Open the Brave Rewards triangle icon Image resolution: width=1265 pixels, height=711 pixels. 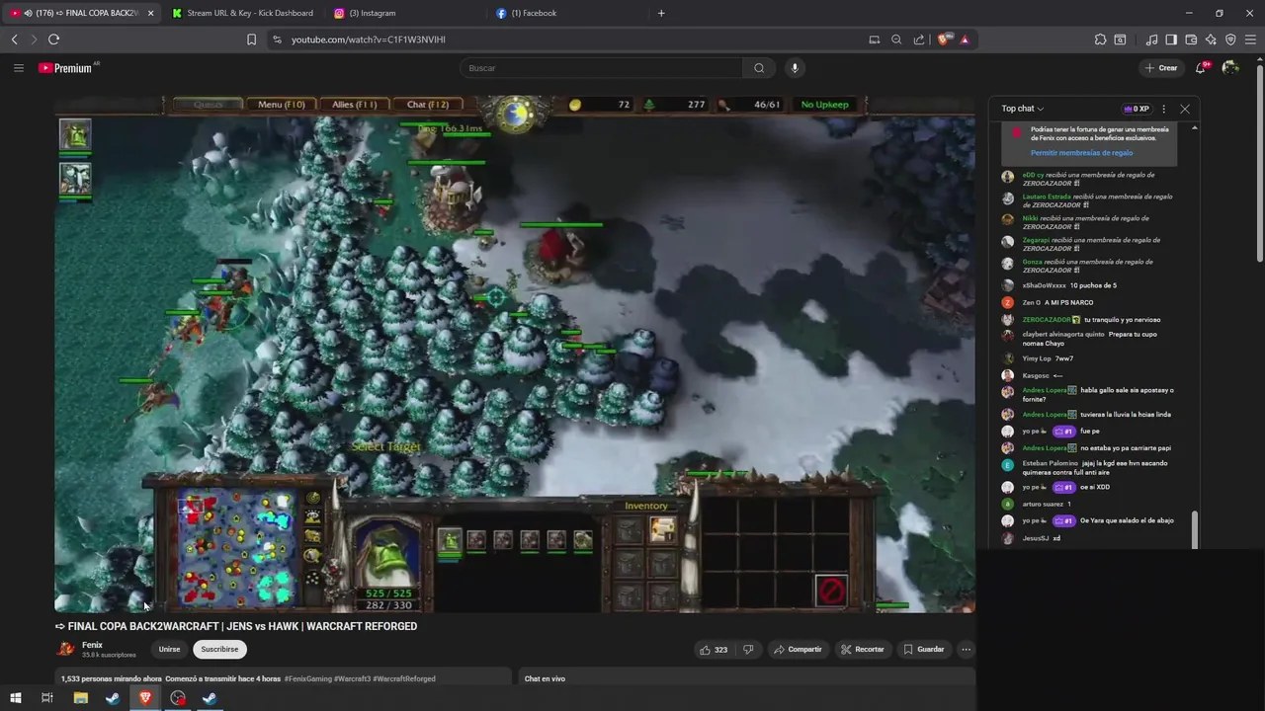965,39
